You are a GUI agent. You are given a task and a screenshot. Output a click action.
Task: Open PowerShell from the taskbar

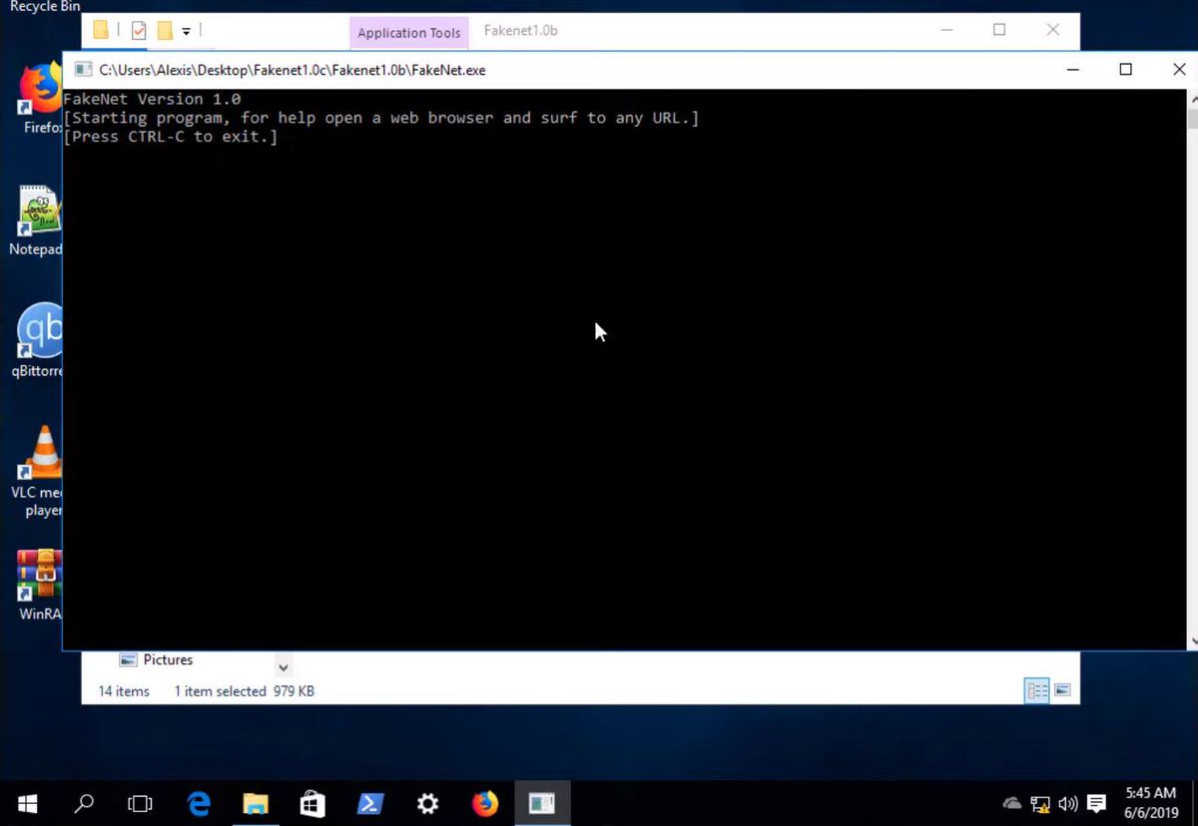370,803
